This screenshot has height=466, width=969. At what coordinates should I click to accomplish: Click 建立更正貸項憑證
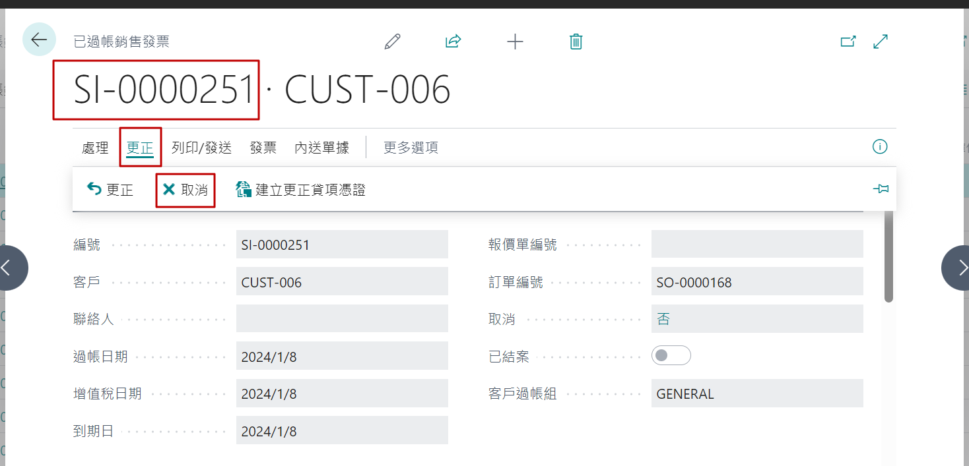(x=301, y=190)
